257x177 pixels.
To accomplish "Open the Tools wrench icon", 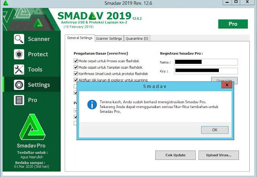I will coord(19,69).
